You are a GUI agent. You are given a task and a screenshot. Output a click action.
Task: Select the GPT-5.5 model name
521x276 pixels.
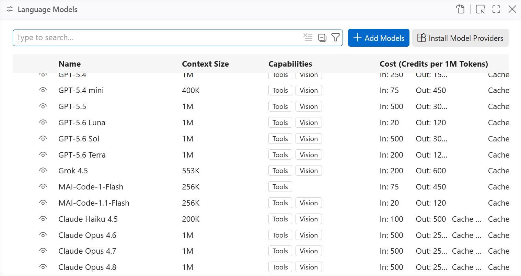[72, 106]
